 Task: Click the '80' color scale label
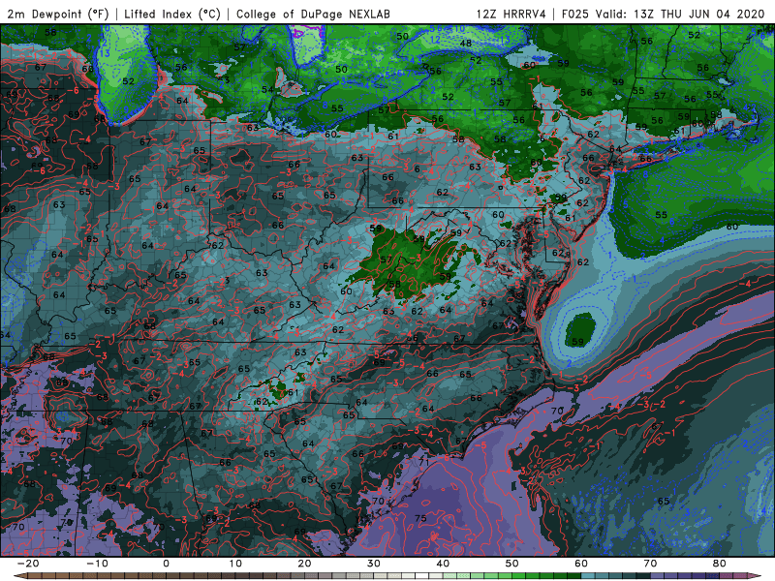720,564
